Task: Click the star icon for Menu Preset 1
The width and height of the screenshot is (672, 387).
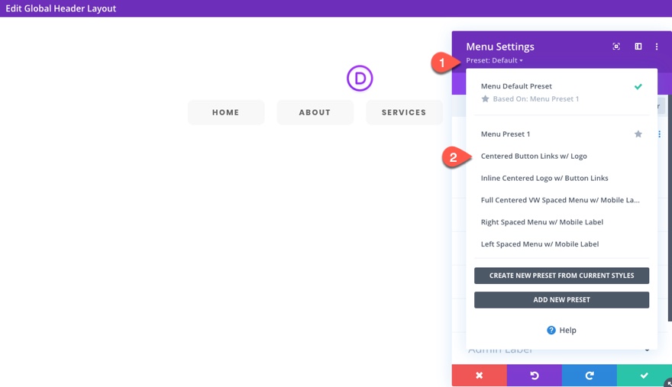Action: (638, 134)
